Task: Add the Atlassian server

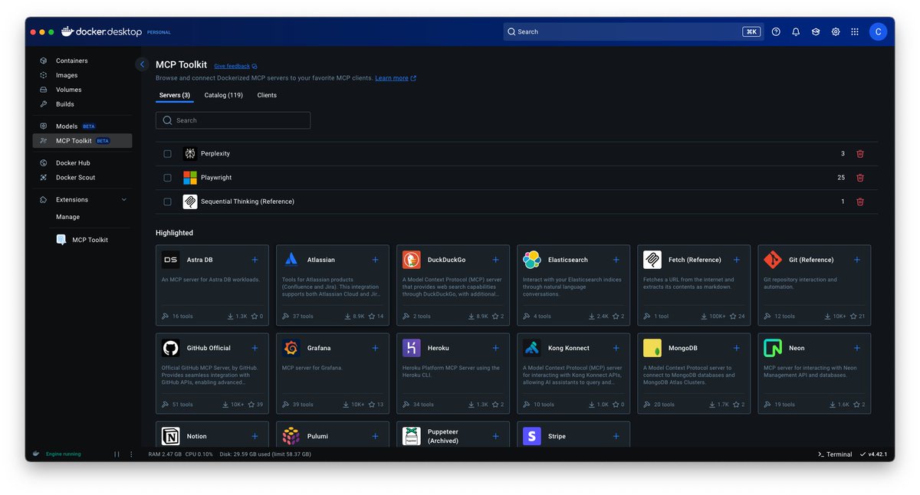Action: (x=376, y=260)
